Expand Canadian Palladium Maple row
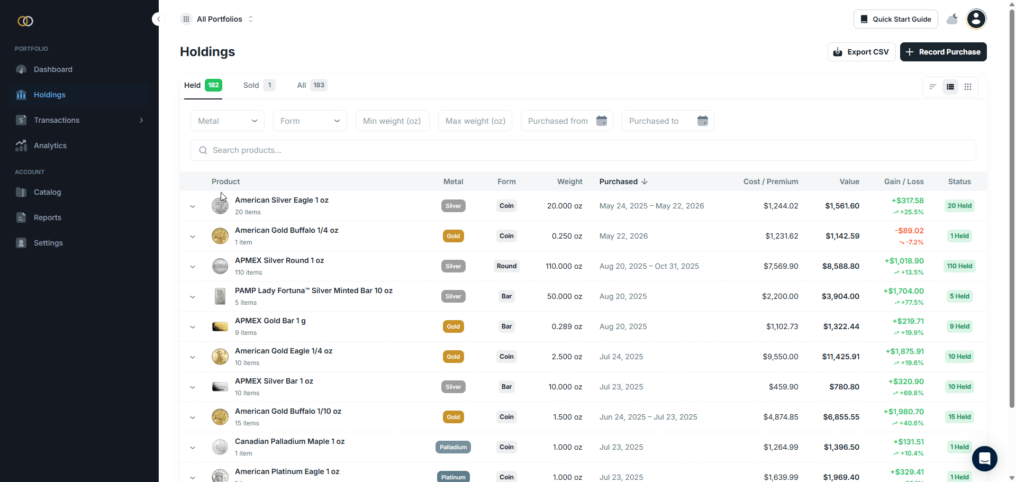Image resolution: width=1016 pixels, height=482 pixels. 193,448
